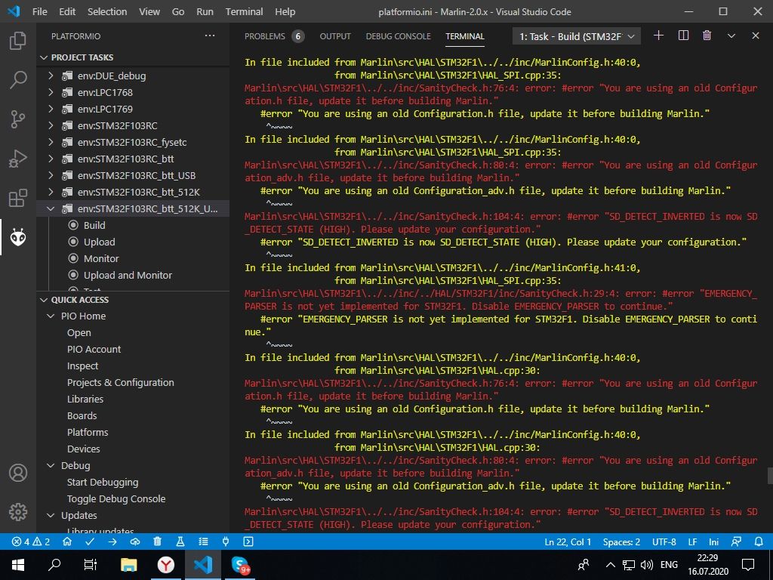773x580 pixels.
Task: Open PlatformIO panel more actions ellipsis
Action: click(x=210, y=35)
